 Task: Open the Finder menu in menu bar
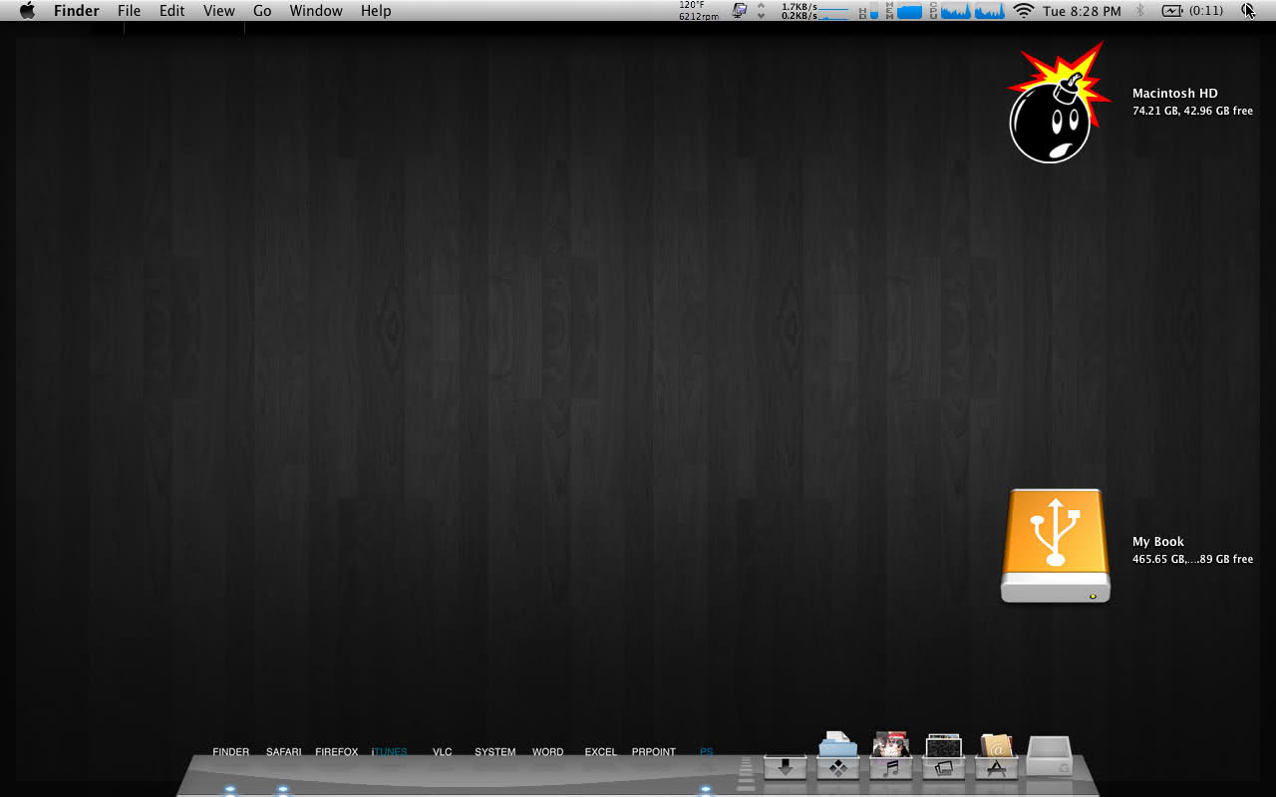coord(77,11)
